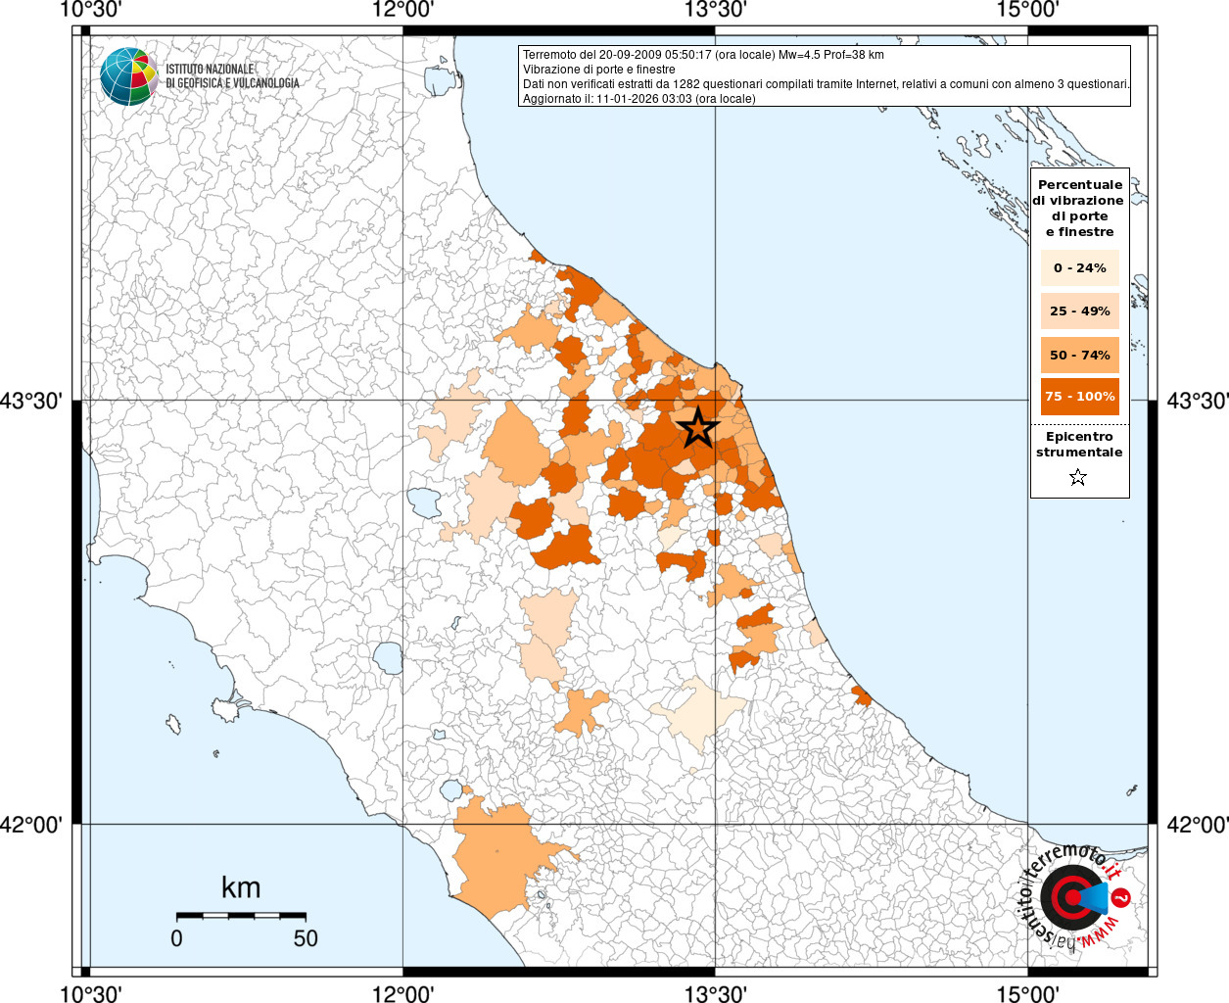Click the black epicenter star on the map
This screenshot has height=1003, width=1229.
[697, 428]
